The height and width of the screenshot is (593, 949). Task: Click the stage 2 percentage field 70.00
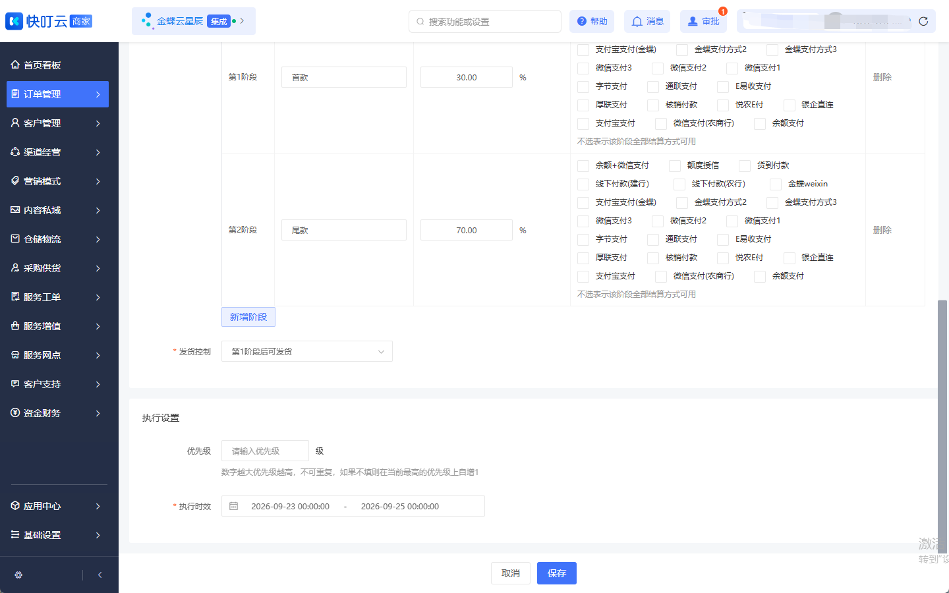coord(467,230)
